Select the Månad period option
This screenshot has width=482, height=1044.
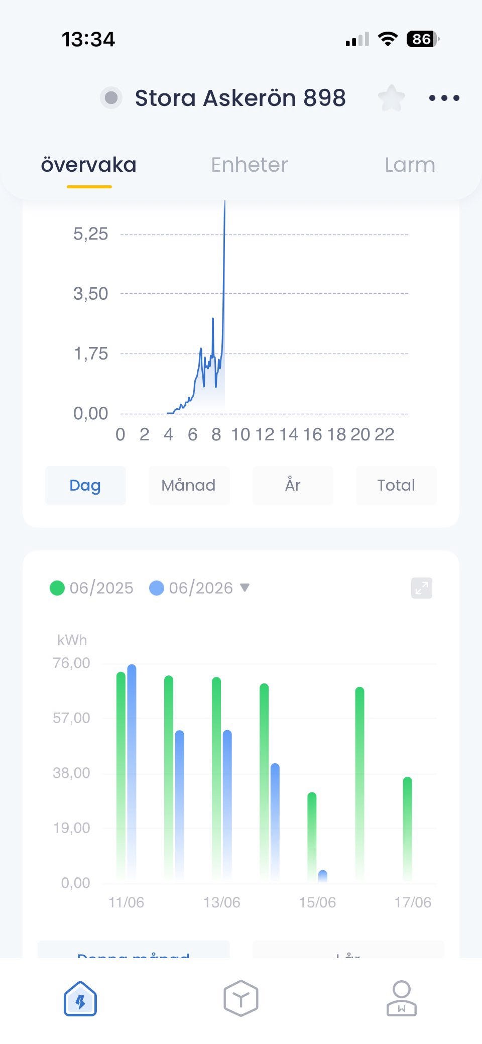click(x=189, y=485)
